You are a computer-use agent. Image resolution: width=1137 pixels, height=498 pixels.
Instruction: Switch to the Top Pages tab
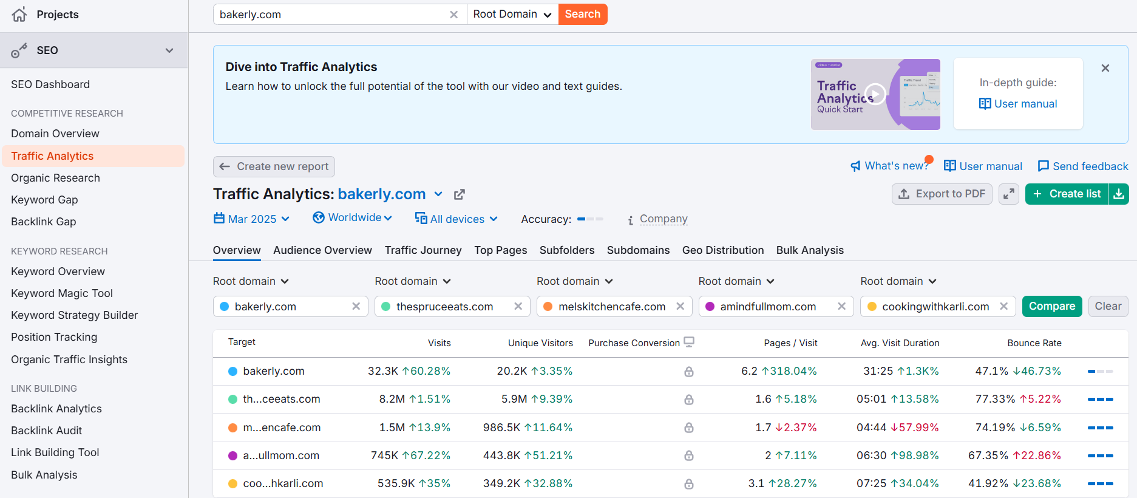[501, 250]
